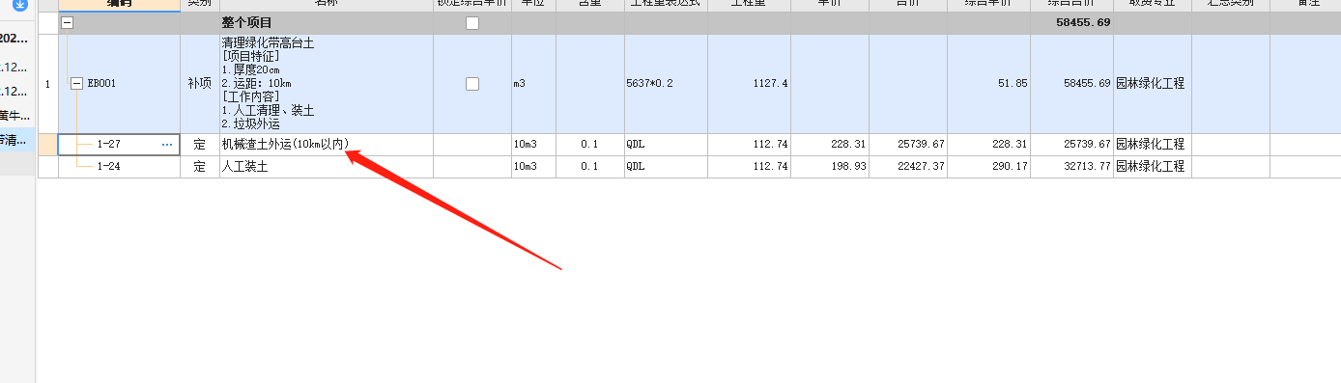This screenshot has width=1341, height=383.
Task: Click 25739.67 in the 综合合价 column
Action: pos(1087,145)
